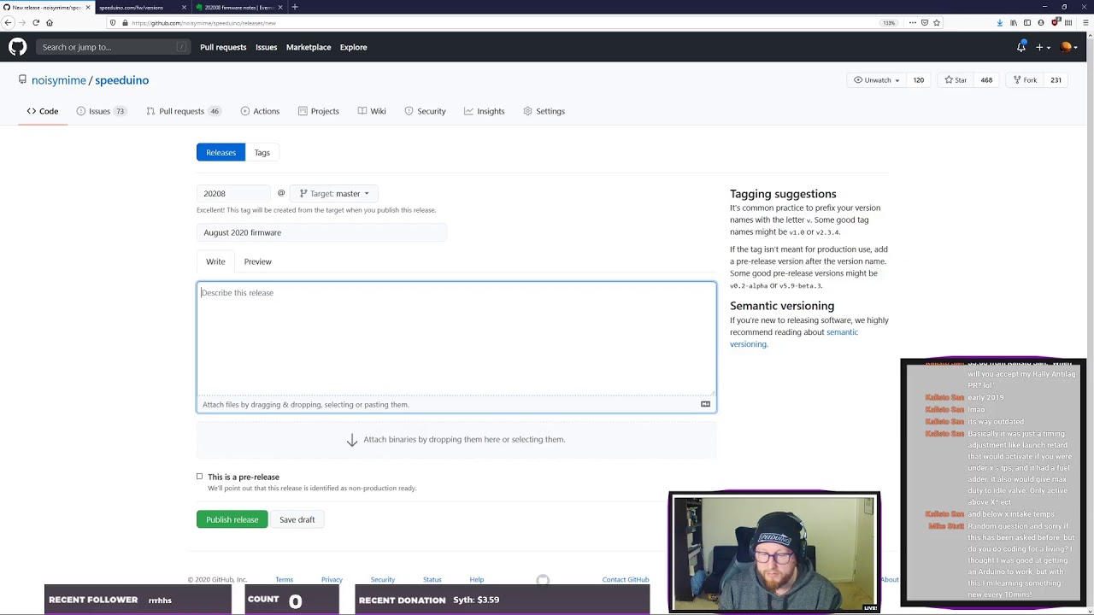Expand the Target: master branch dropdown
The height and width of the screenshot is (615, 1094).
point(334,194)
